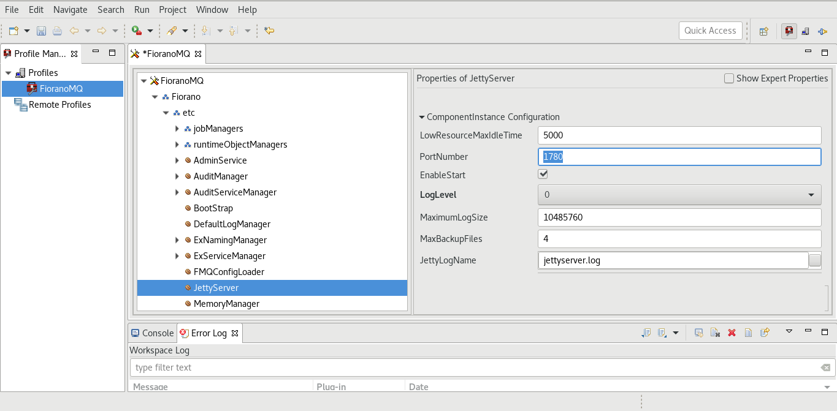Viewport: 837px width, 411px height.
Task: Click the Export Log icon in Error Log
Action: pyautogui.click(x=646, y=333)
